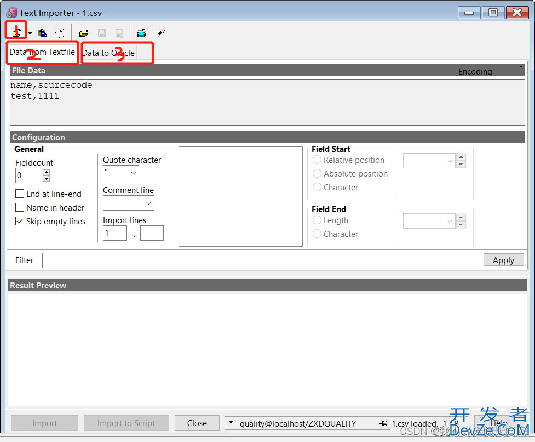Screen dimensions: 535x442
Task: Click the Open data file toolbar icon
Action: pyautogui.click(x=16, y=33)
